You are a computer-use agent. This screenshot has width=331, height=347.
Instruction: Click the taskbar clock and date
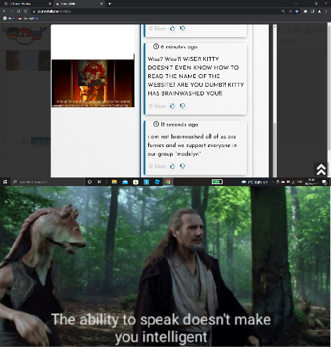click(x=311, y=181)
